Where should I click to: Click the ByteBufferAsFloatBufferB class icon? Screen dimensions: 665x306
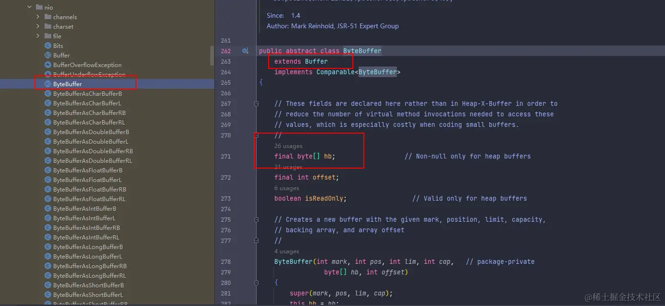click(48, 170)
